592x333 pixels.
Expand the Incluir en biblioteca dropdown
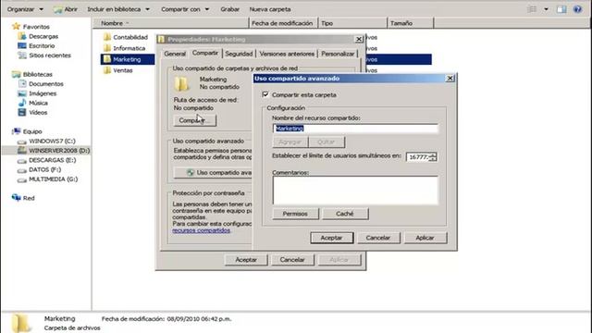[x=118, y=9]
